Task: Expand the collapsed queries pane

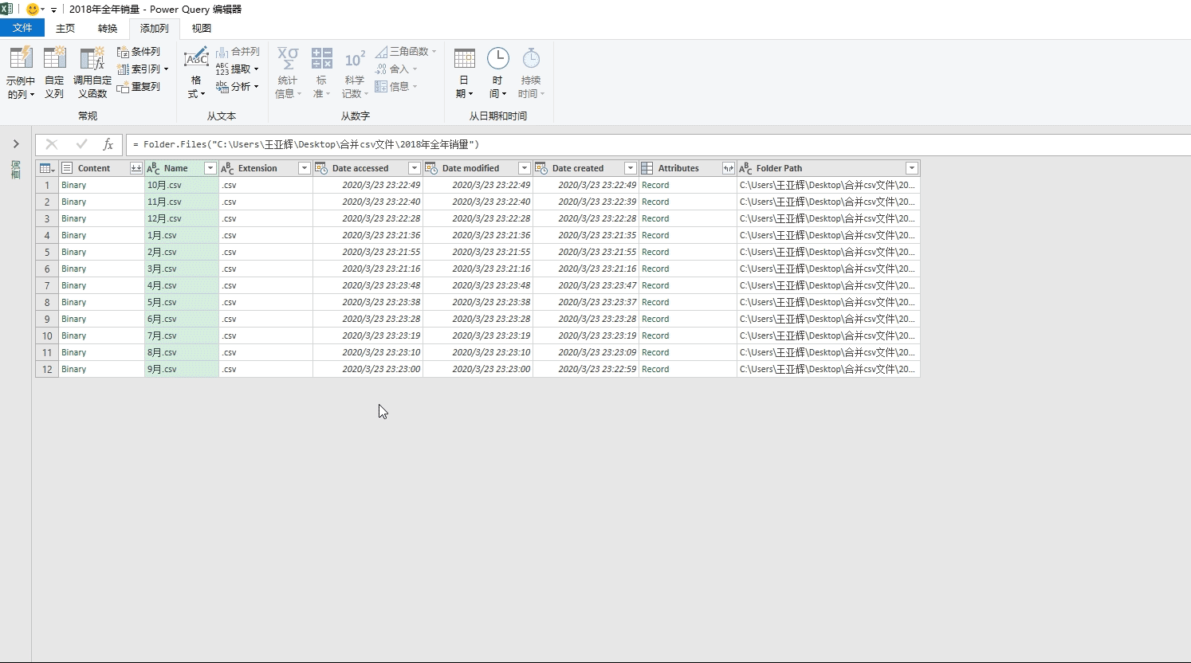Action: click(16, 144)
